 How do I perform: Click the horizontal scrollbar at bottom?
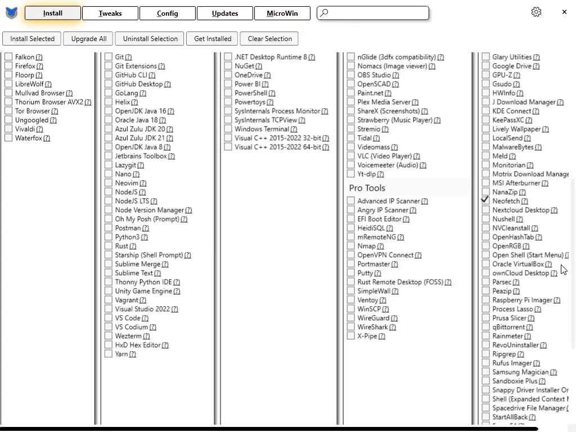[x=269, y=429]
